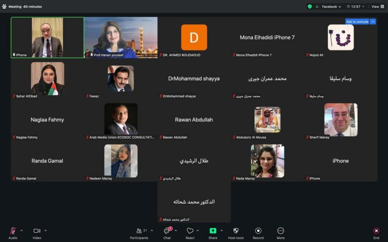
Task: Click the green Share screen icon
Action: coord(212,231)
